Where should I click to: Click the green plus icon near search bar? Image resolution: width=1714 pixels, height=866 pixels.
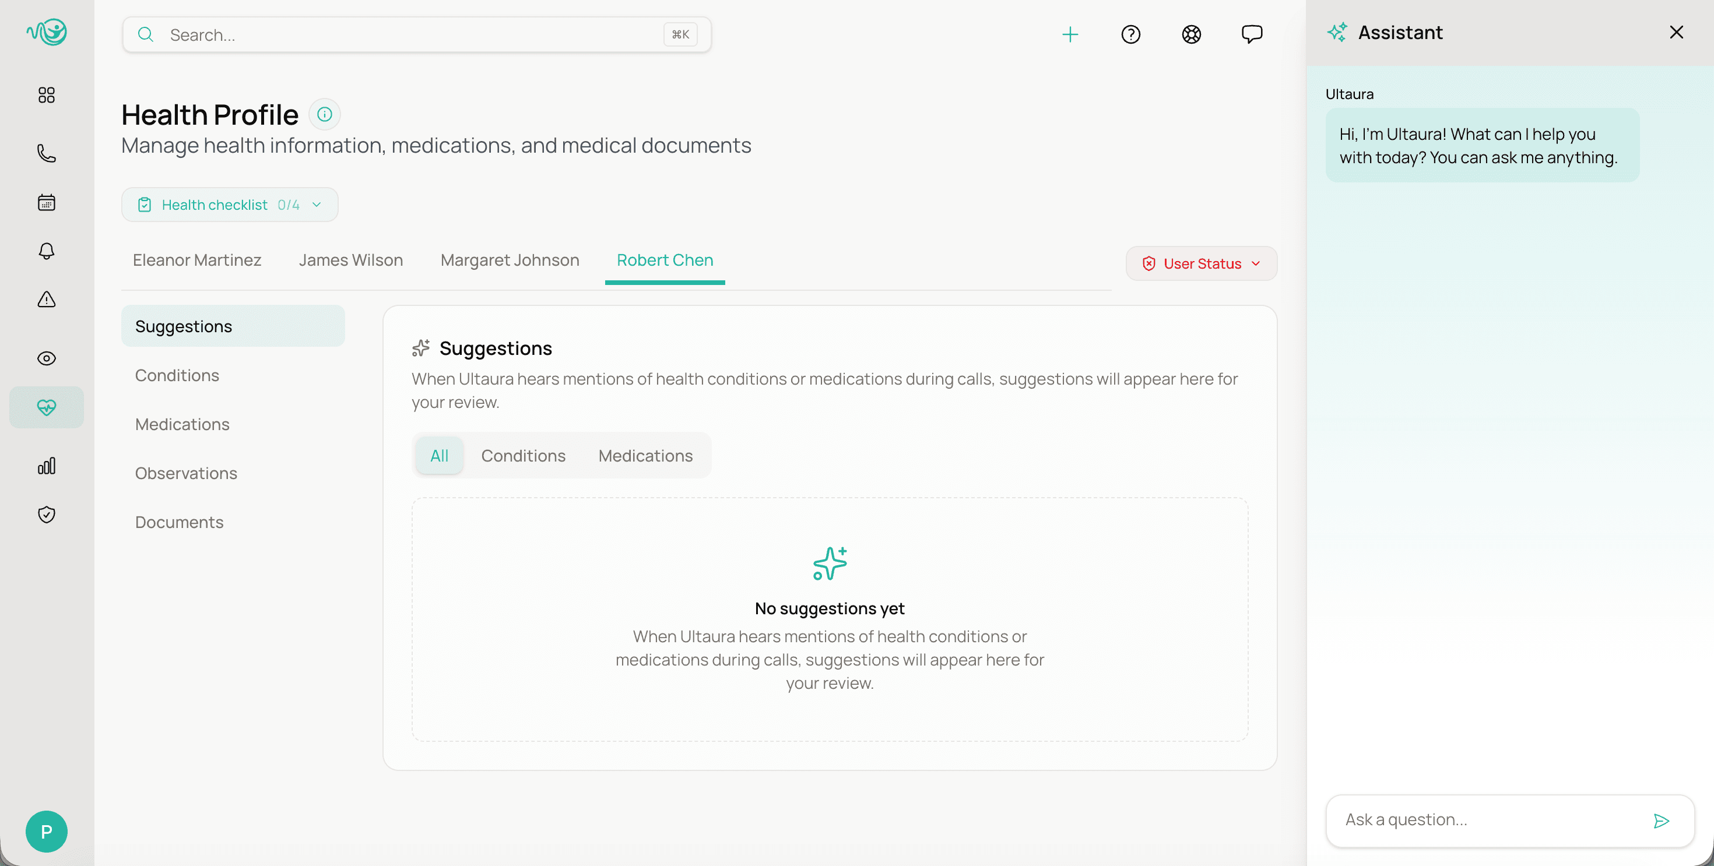click(1069, 34)
